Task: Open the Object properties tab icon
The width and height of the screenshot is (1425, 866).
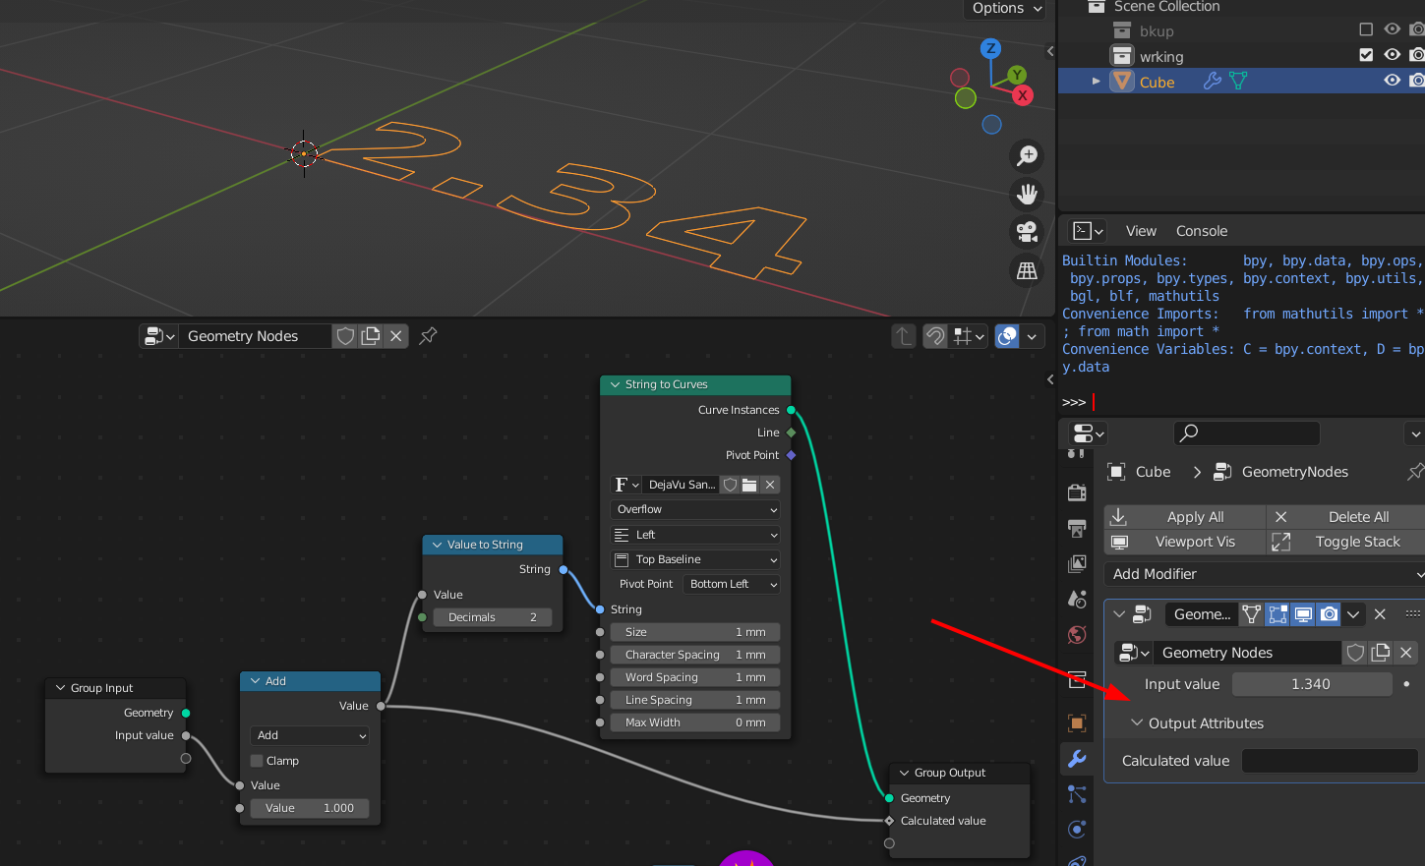Action: pos(1077,722)
